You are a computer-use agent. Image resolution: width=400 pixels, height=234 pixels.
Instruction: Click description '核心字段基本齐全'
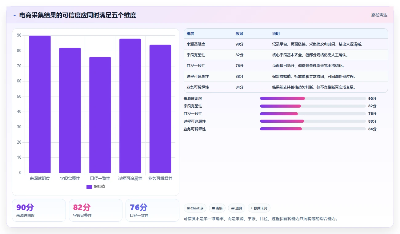[287, 55]
